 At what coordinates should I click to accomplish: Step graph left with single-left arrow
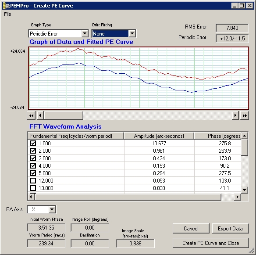click(40, 115)
